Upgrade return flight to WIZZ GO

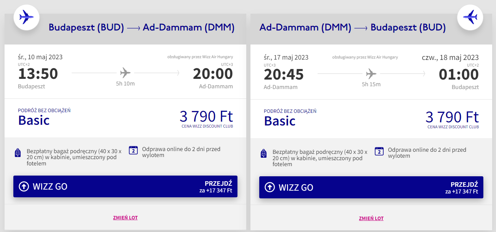pos(371,187)
